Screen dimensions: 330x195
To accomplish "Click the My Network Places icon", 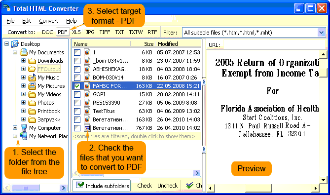I will tap(24, 136).
